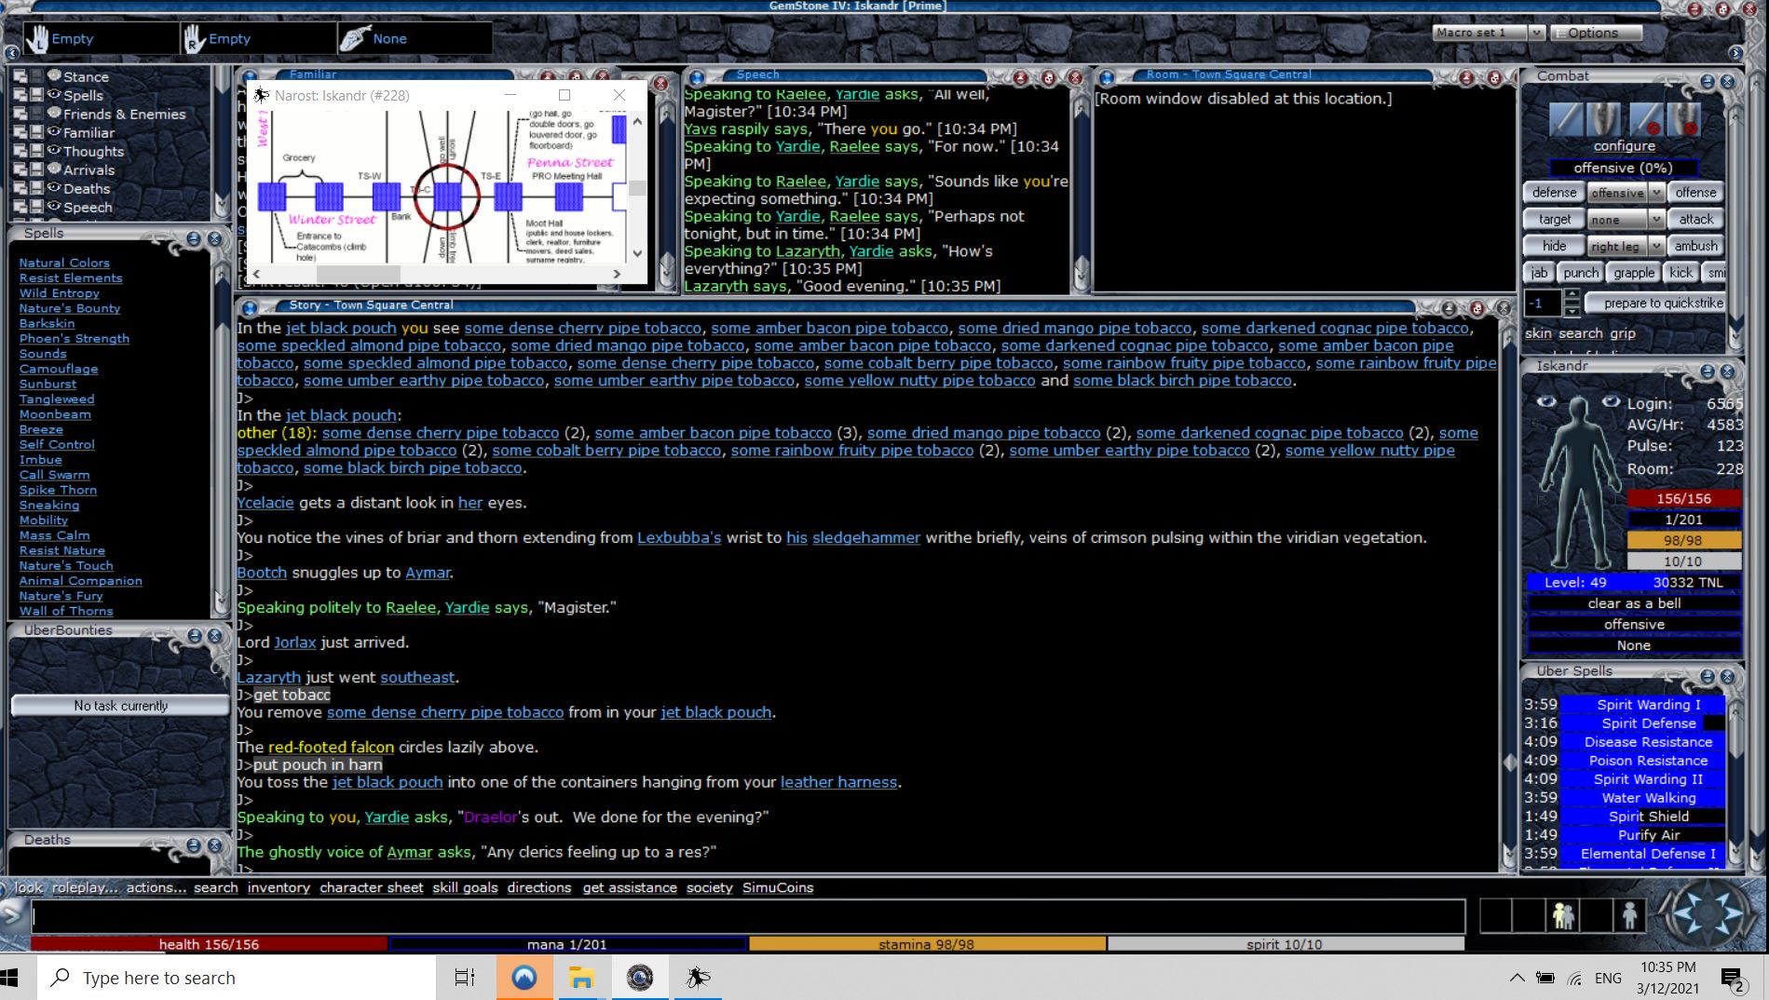Click the prepared spell hand icon
The width and height of the screenshot is (1769, 1000).
pos(354,39)
